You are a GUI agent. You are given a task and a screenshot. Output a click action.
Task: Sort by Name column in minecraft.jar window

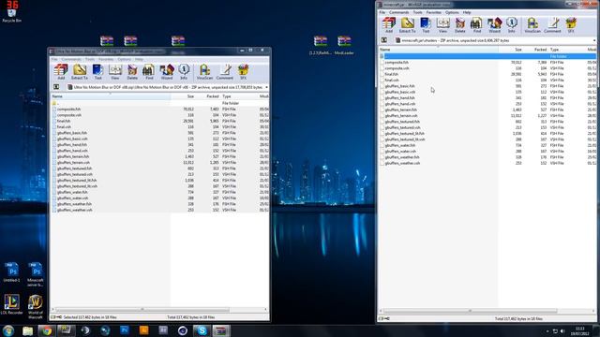click(438, 50)
